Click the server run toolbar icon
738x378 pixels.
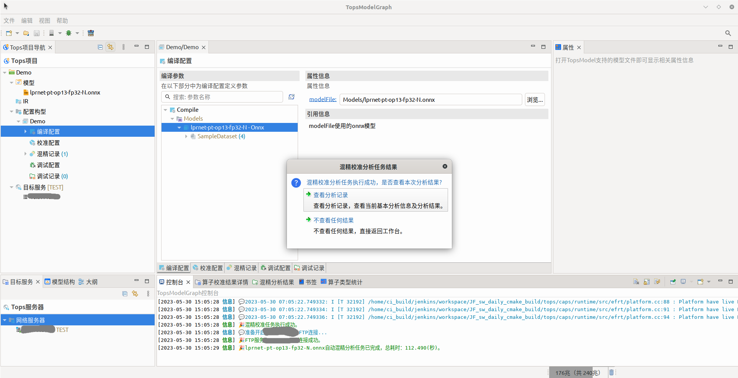tap(52, 33)
